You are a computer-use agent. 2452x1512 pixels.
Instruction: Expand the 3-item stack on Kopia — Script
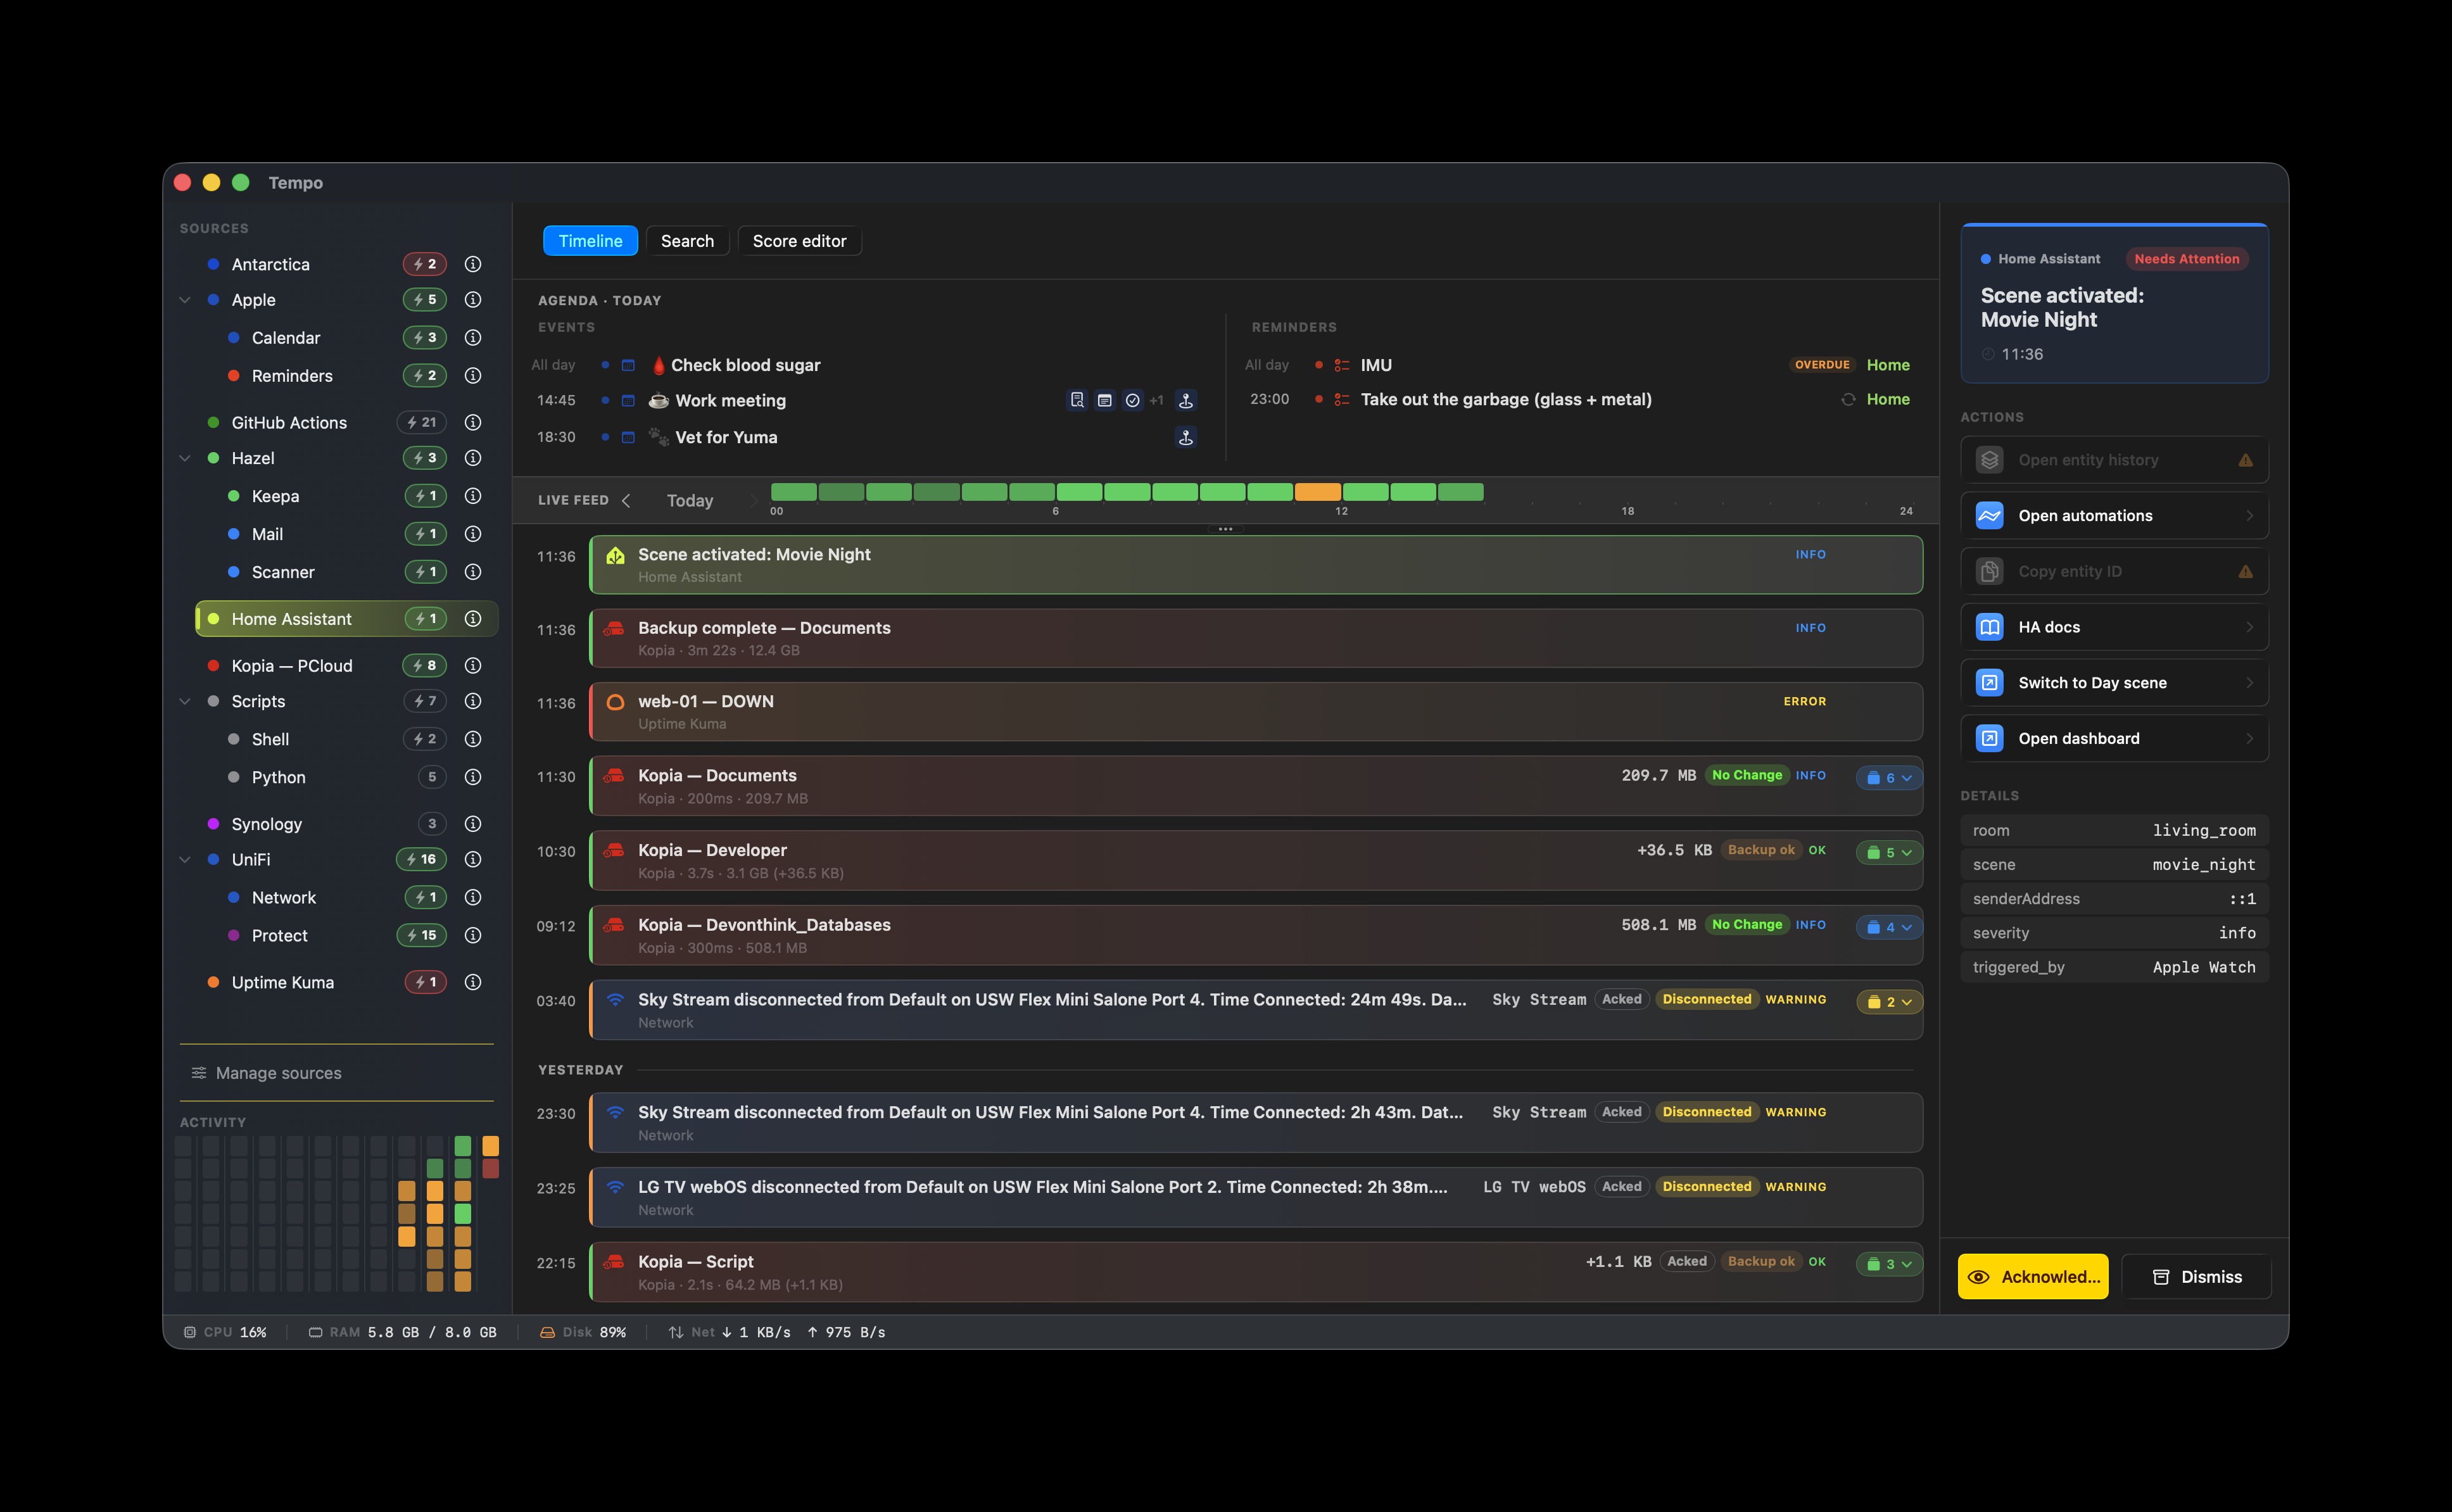coord(1889,1264)
